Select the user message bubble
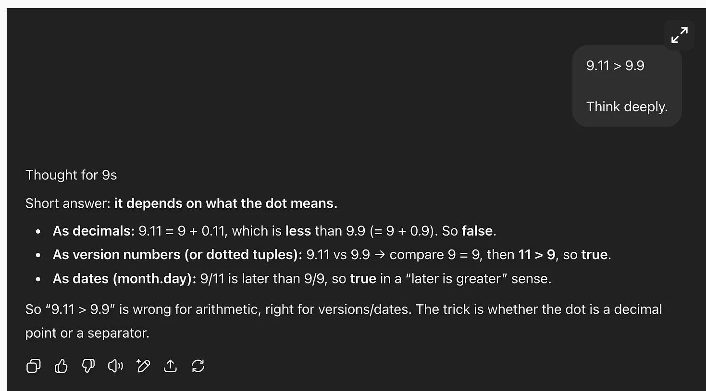The image size is (706, 391). (x=627, y=86)
